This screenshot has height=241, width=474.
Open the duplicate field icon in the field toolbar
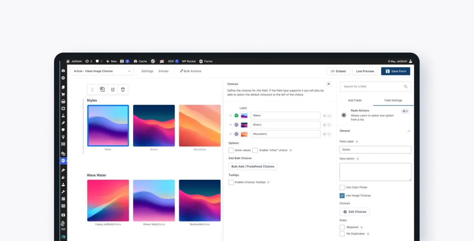click(x=102, y=89)
